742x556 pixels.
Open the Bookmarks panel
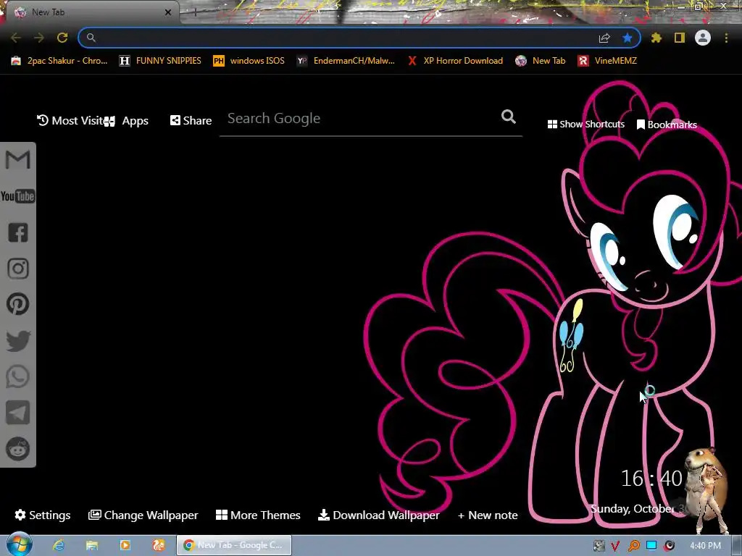tap(667, 125)
